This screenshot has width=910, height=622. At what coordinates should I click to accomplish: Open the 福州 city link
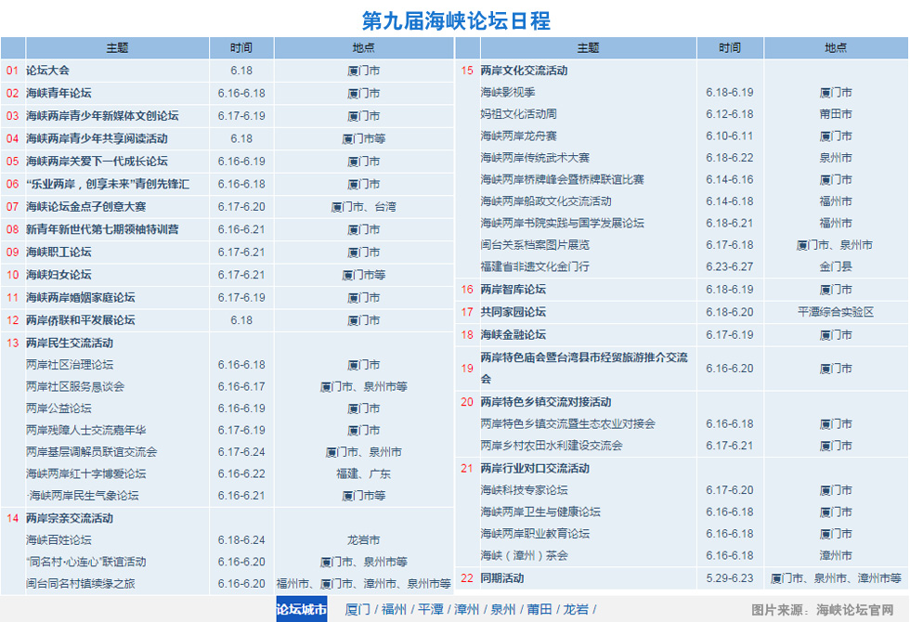pyautogui.click(x=395, y=610)
